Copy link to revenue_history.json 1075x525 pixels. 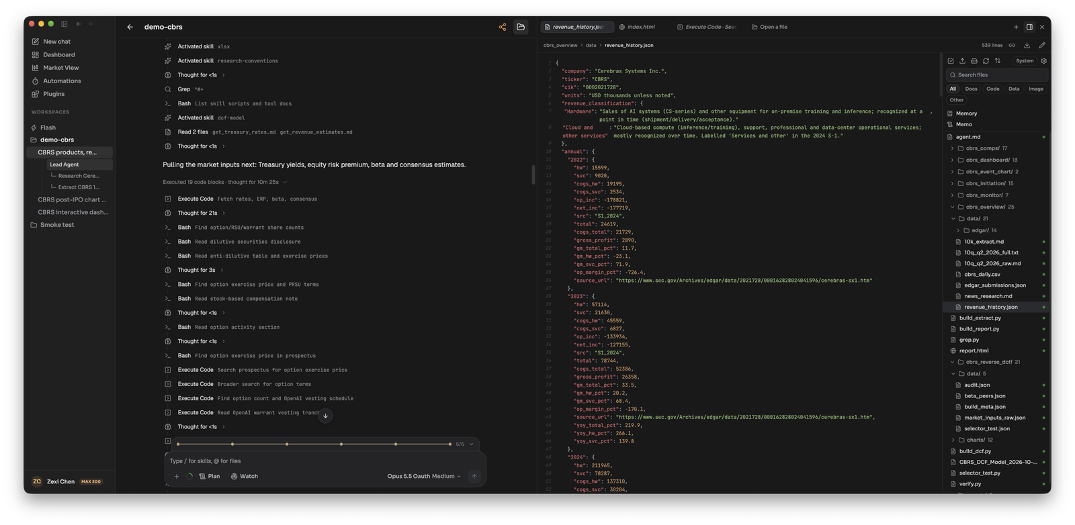1012,46
